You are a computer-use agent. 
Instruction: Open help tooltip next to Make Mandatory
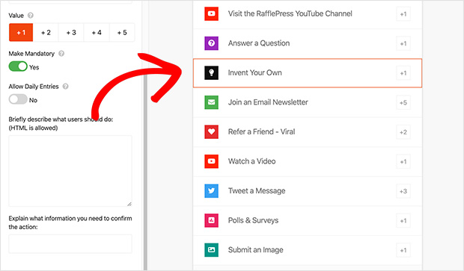[61, 54]
